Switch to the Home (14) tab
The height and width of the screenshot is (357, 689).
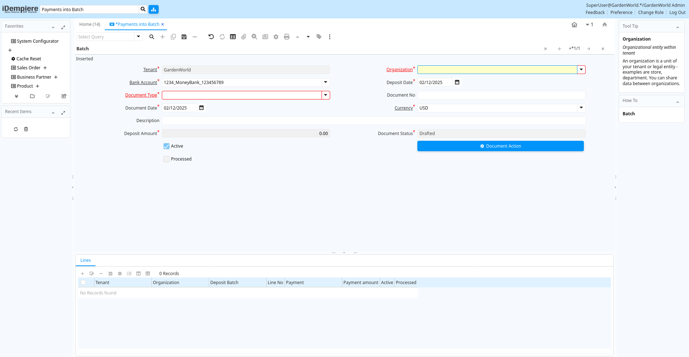click(x=90, y=24)
